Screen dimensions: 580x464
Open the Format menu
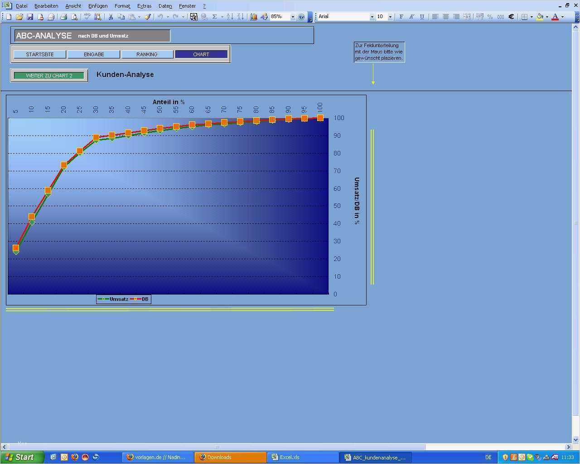(x=122, y=6)
